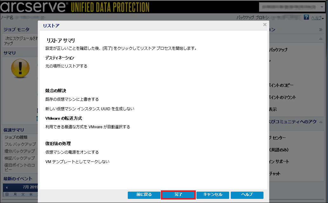Click the UUID を生成しない summary line
This screenshot has height=203, width=328.
click(x=90, y=109)
